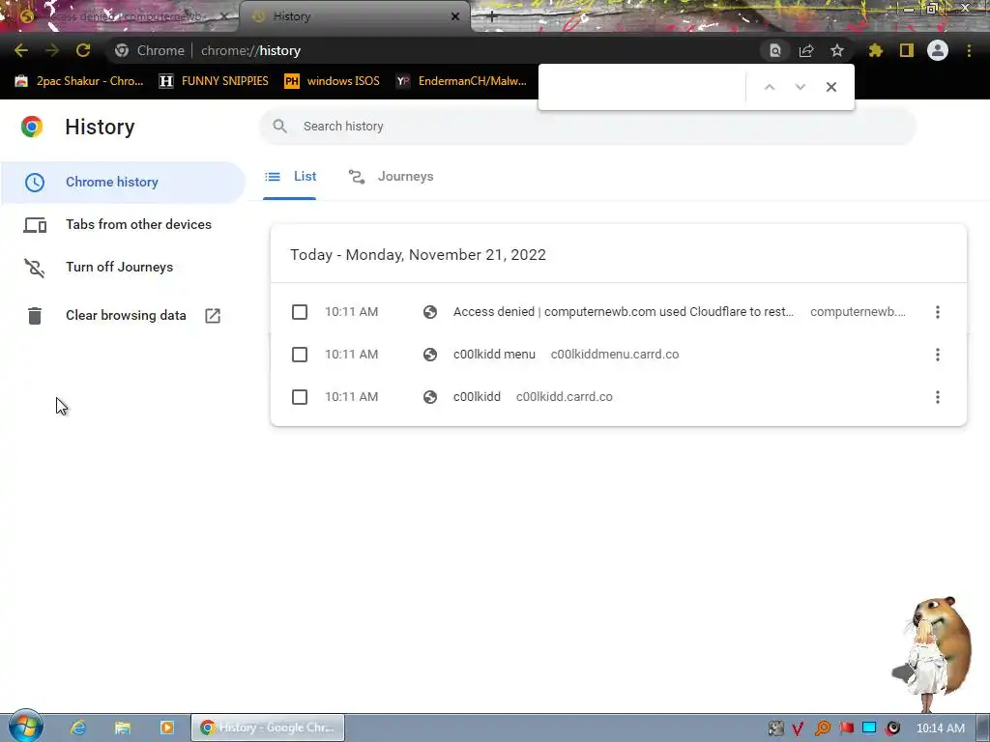The image size is (990, 742).
Task: Click the trash icon for Clear browsing data
Action: (x=35, y=316)
